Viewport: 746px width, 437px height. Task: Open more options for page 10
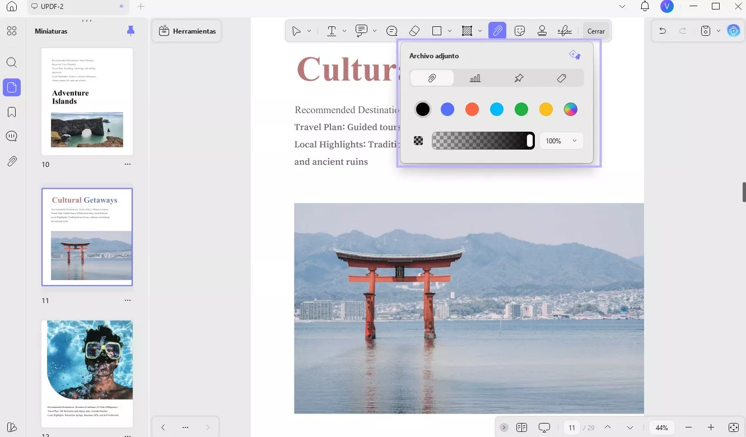pos(128,164)
